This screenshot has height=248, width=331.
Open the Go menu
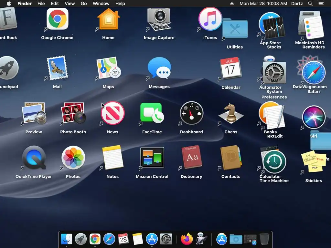click(84, 4)
